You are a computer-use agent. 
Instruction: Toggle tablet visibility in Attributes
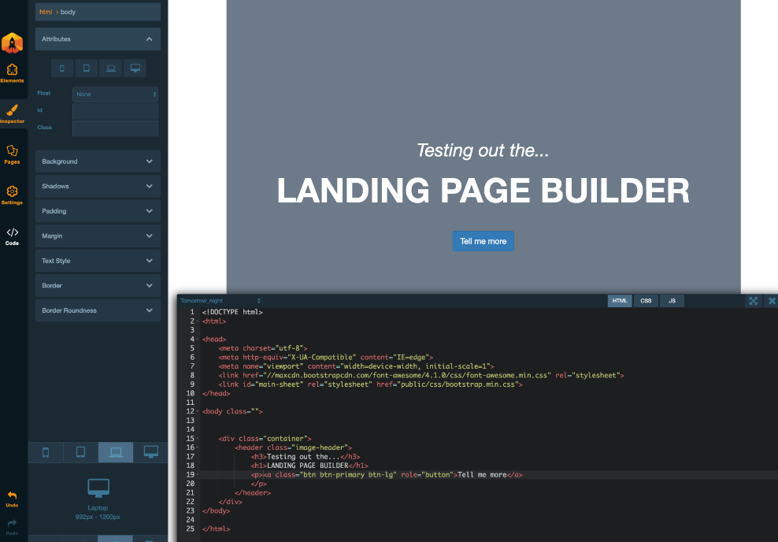tap(86, 69)
